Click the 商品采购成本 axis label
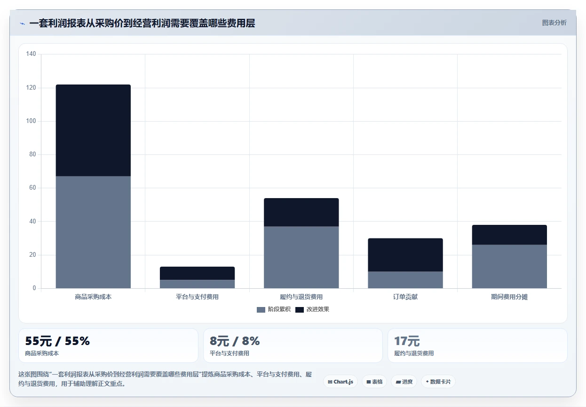Image resolution: width=586 pixels, height=407 pixels. coord(93,297)
